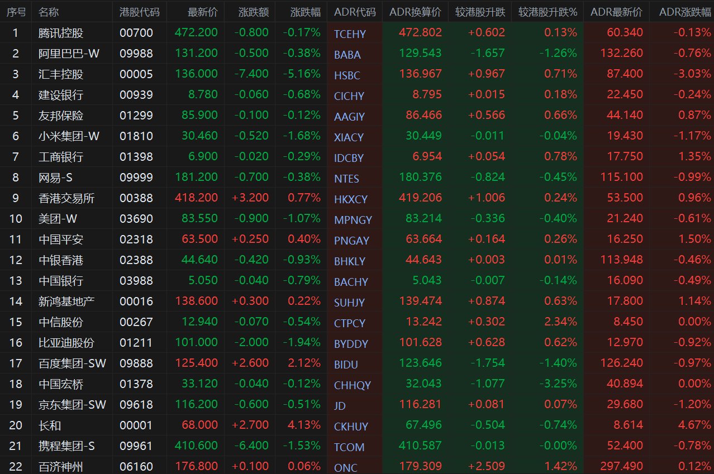This screenshot has height=474, width=714.
Task: Click the 友邦保险 name cell
Action: click(x=61, y=116)
